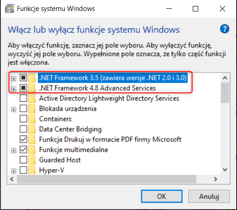Select the folder icon beside Containers
237x210 pixels.
tap(32, 119)
